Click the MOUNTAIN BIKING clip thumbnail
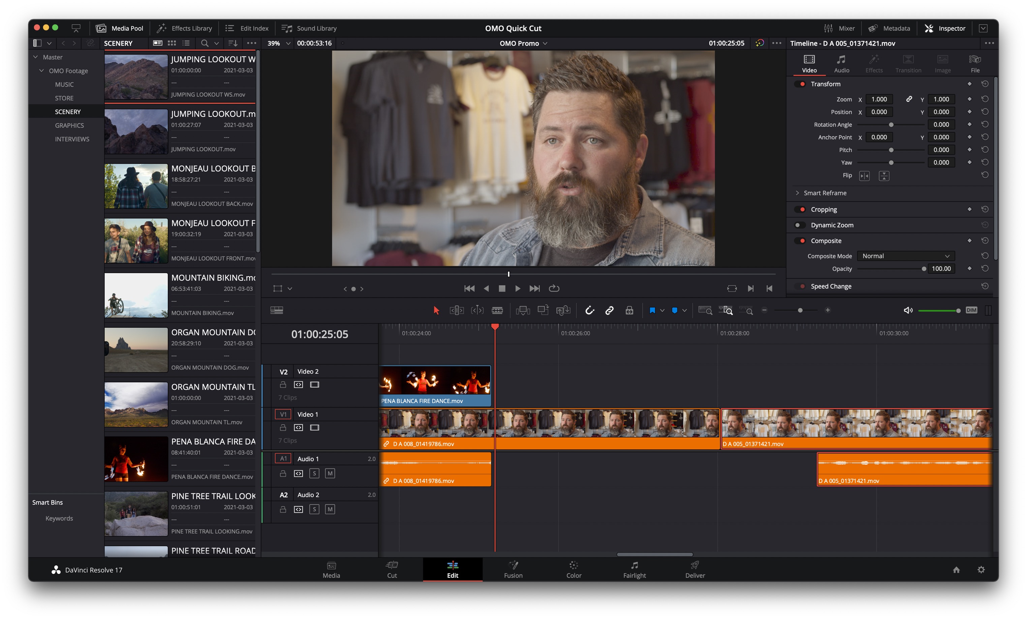Image resolution: width=1027 pixels, height=619 pixels. tap(136, 295)
